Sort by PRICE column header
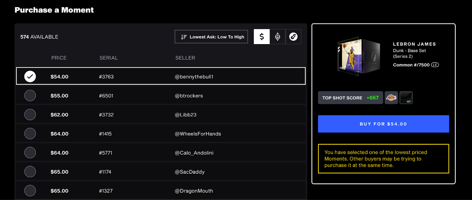The height and width of the screenshot is (200, 472). coord(59,58)
